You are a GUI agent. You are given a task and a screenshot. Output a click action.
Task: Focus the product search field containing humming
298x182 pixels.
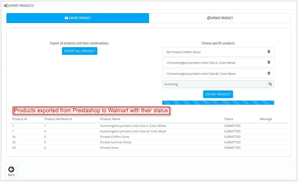[215, 84]
